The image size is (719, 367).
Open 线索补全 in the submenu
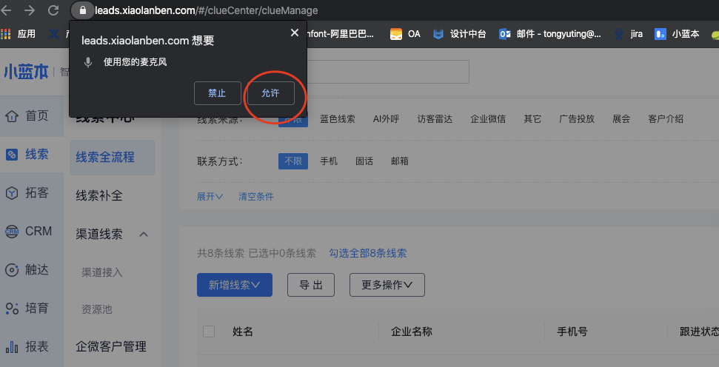click(x=99, y=196)
